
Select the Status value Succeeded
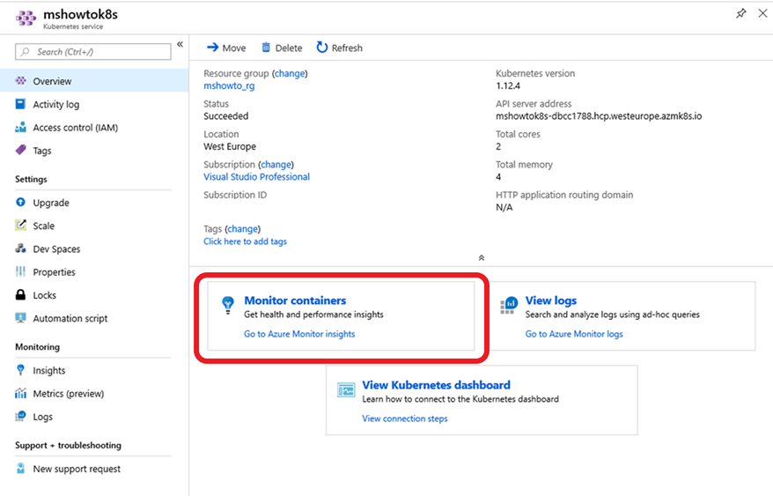pyautogui.click(x=225, y=116)
